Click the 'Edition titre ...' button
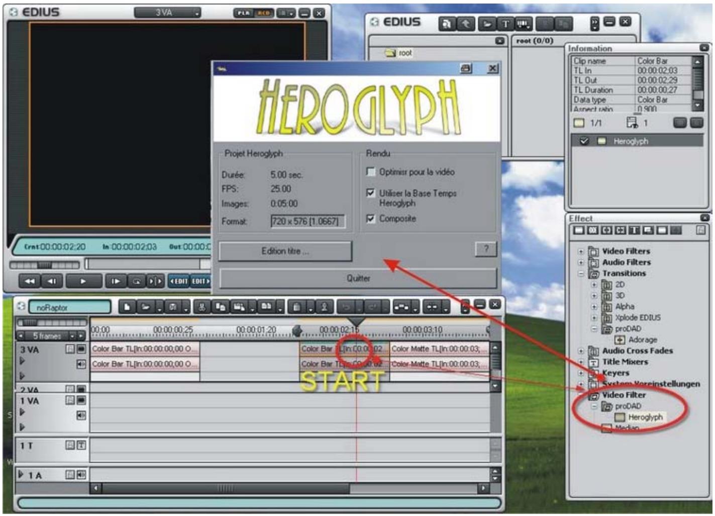The width and height of the screenshot is (715, 516). 285,251
